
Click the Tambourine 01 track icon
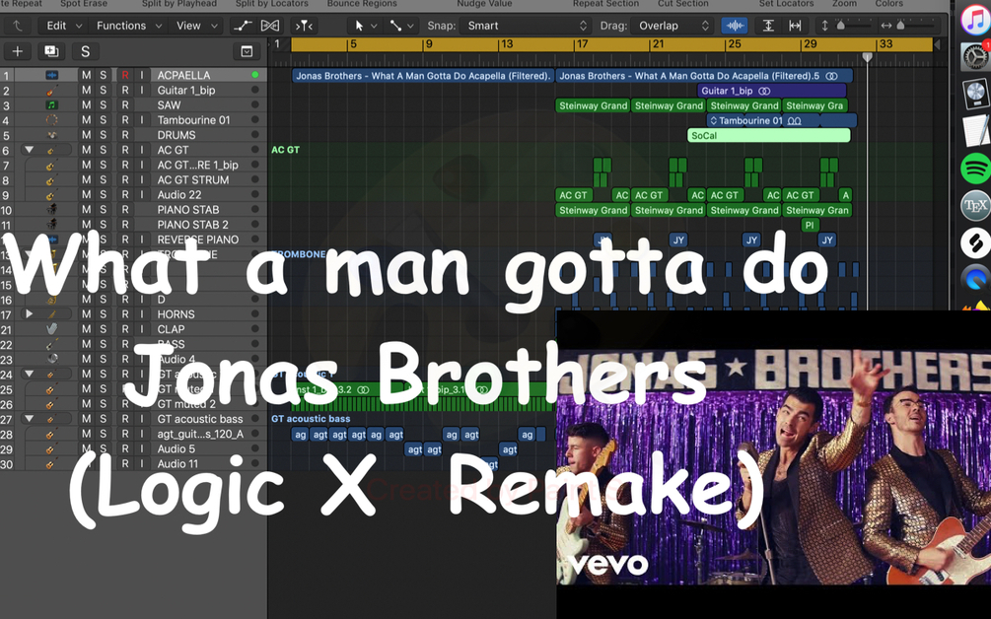52,120
